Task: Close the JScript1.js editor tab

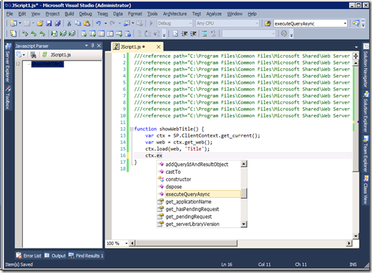Action: 159,47
